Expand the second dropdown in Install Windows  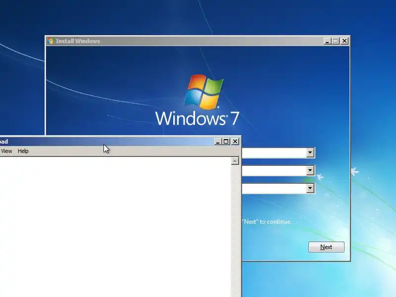coord(310,170)
